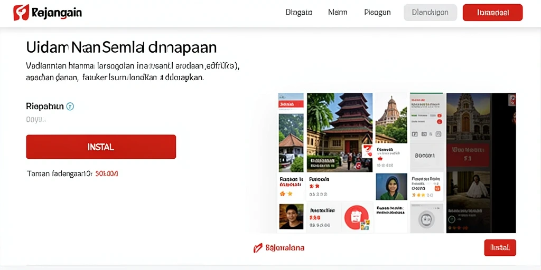Image resolution: width=541 pixels, height=270 pixels.
Task: Open the man's portrait thumbnail at bottom left
Action: tap(291, 217)
